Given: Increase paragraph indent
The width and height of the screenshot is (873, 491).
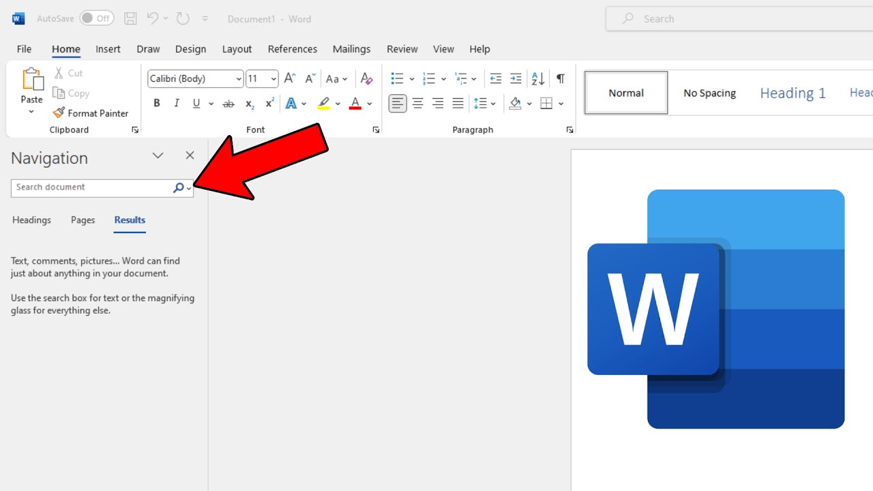Looking at the screenshot, I should coord(516,78).
